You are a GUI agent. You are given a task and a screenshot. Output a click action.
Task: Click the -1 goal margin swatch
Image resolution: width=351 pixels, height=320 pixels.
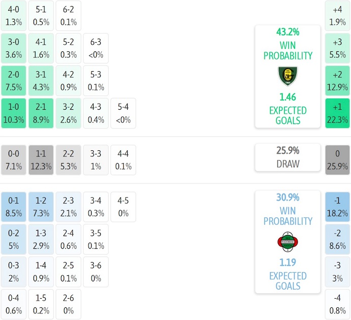coord(338,207)
